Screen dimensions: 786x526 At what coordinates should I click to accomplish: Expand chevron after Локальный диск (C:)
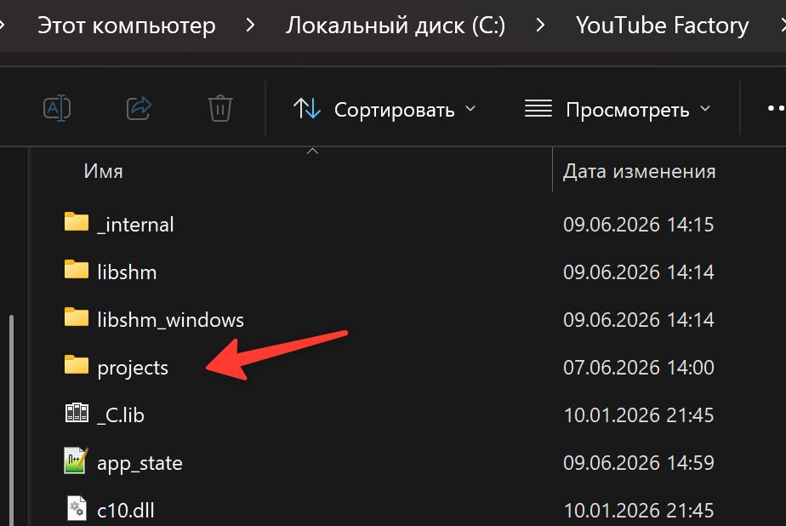click(x=540, y=25)
